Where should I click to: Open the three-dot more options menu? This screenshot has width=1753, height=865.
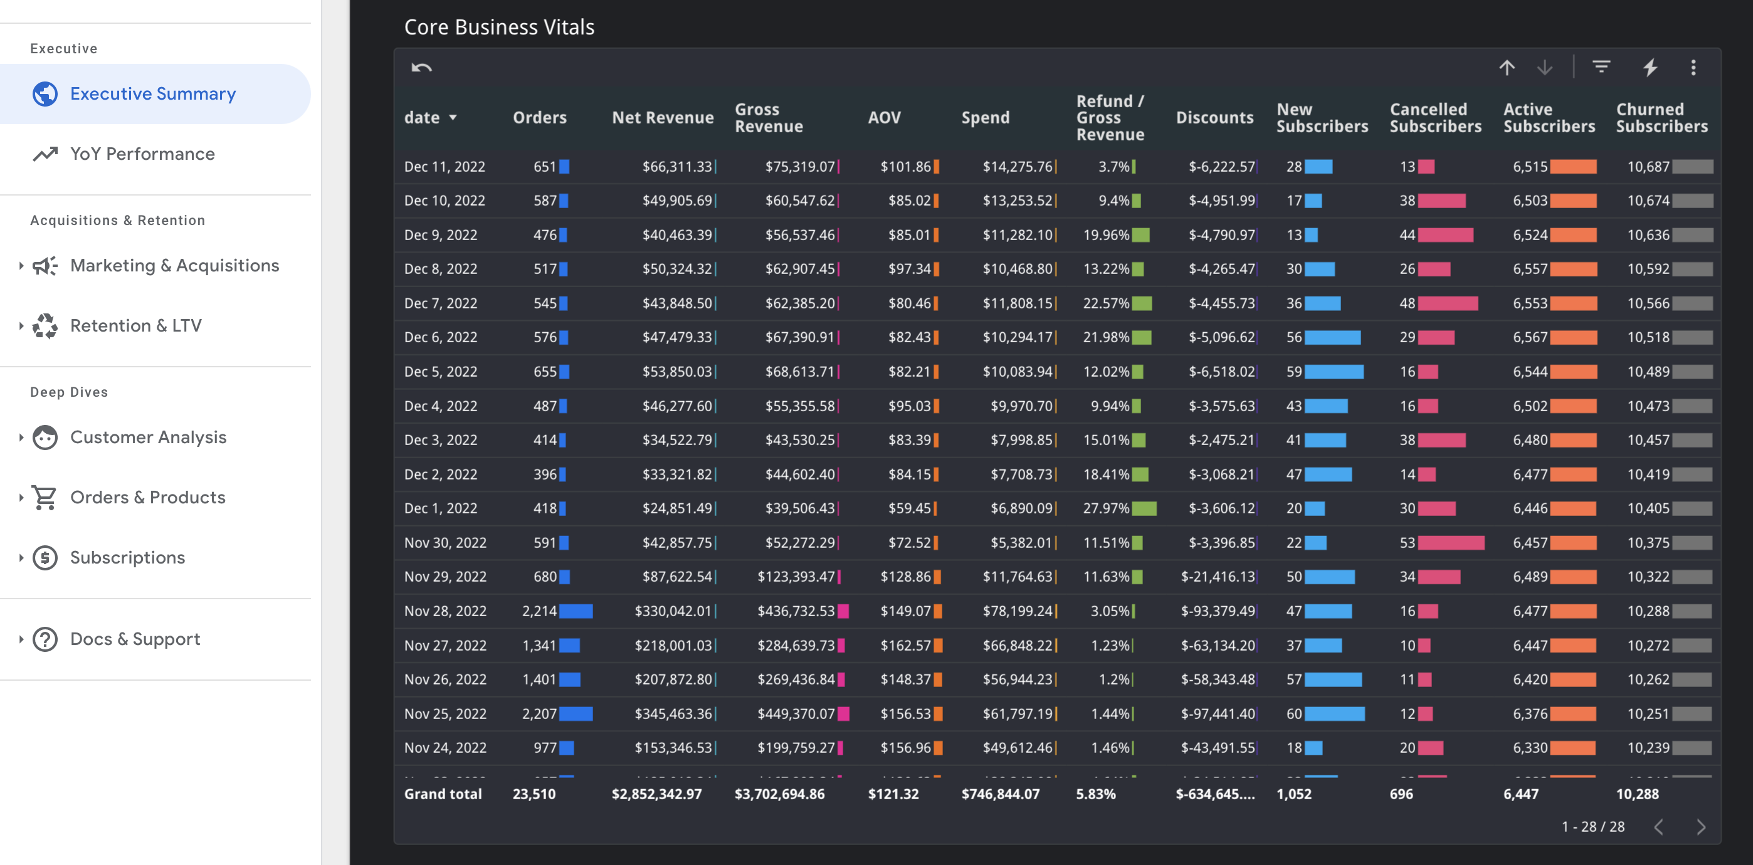coord(1693,67)
